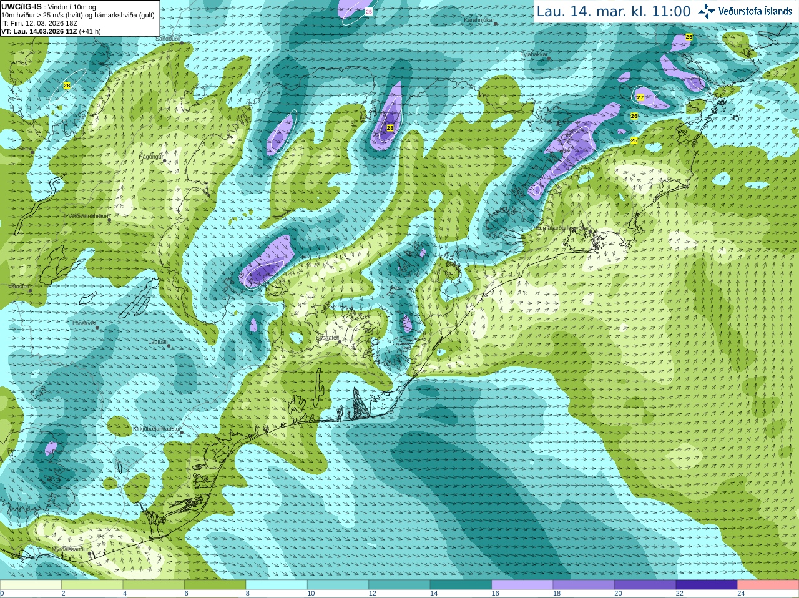Click the pink legend swatch above 24

(x=768, y=585)
